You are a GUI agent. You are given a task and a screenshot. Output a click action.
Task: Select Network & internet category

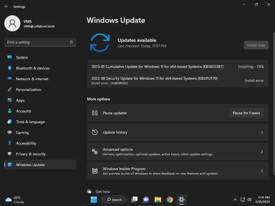pos(40,79)
